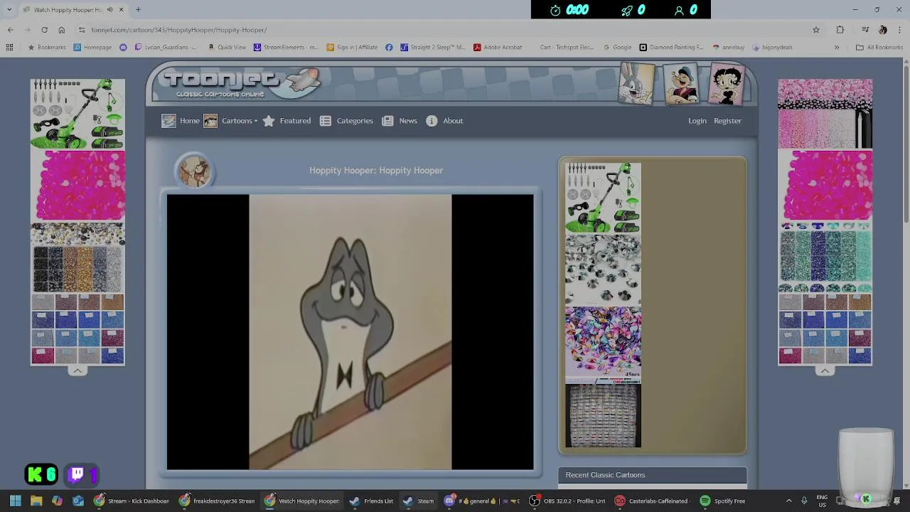Screen dimensions: 910x512
Task: Open the About page
Action: tap(444, 121)
